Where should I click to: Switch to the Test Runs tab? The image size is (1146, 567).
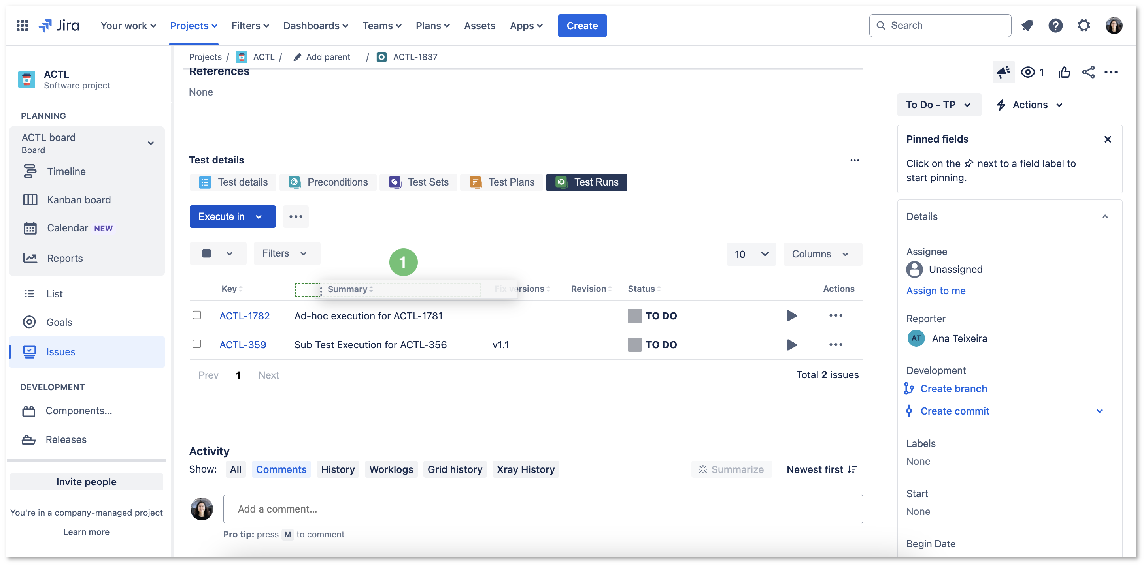coord(586,182)
